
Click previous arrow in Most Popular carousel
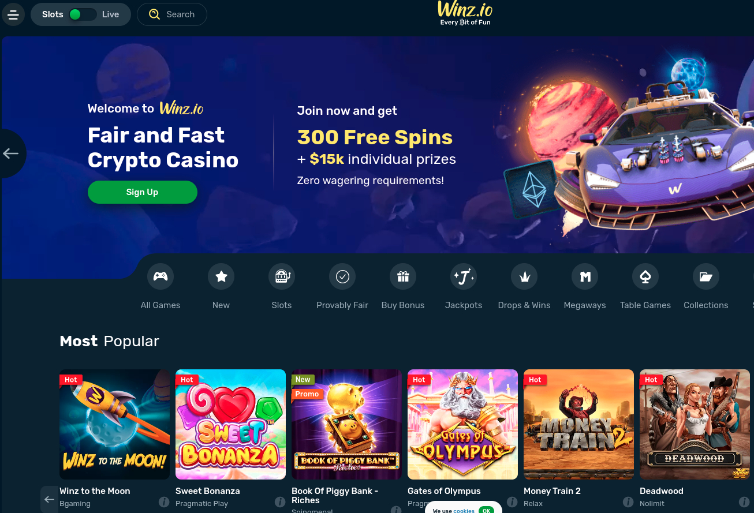tap(50, 499)
